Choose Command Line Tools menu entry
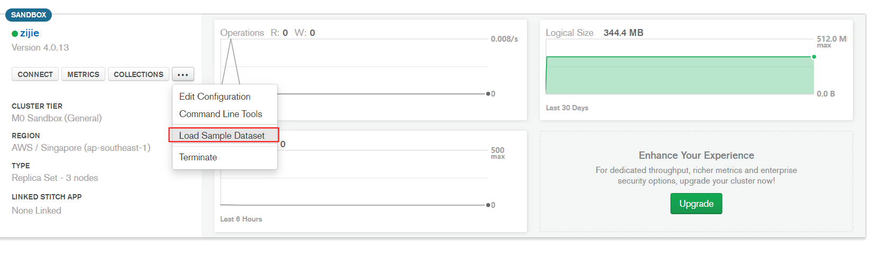The height and width of the screenshot is (259, 871). tap(221, 114)
